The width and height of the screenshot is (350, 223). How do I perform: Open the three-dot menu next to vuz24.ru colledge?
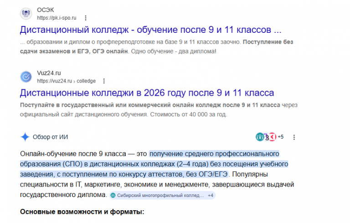click(x=104, y=81)
